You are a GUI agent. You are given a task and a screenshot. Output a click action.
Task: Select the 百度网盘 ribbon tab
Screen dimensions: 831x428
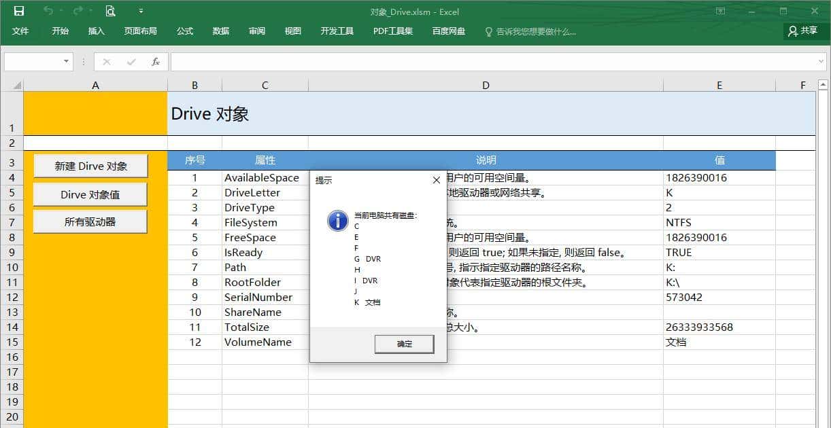tap(448, 31)
